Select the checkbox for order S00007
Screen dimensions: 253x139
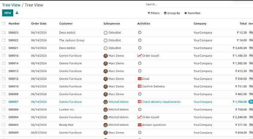[x=4, y=102]
